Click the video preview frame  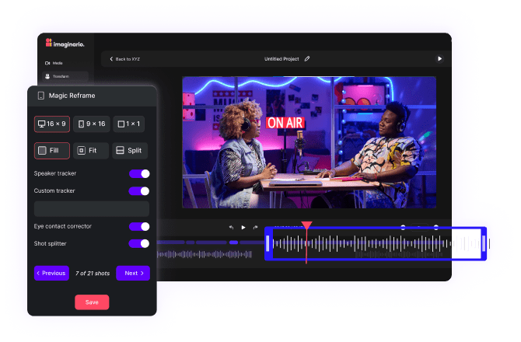(x=309, y=142)
